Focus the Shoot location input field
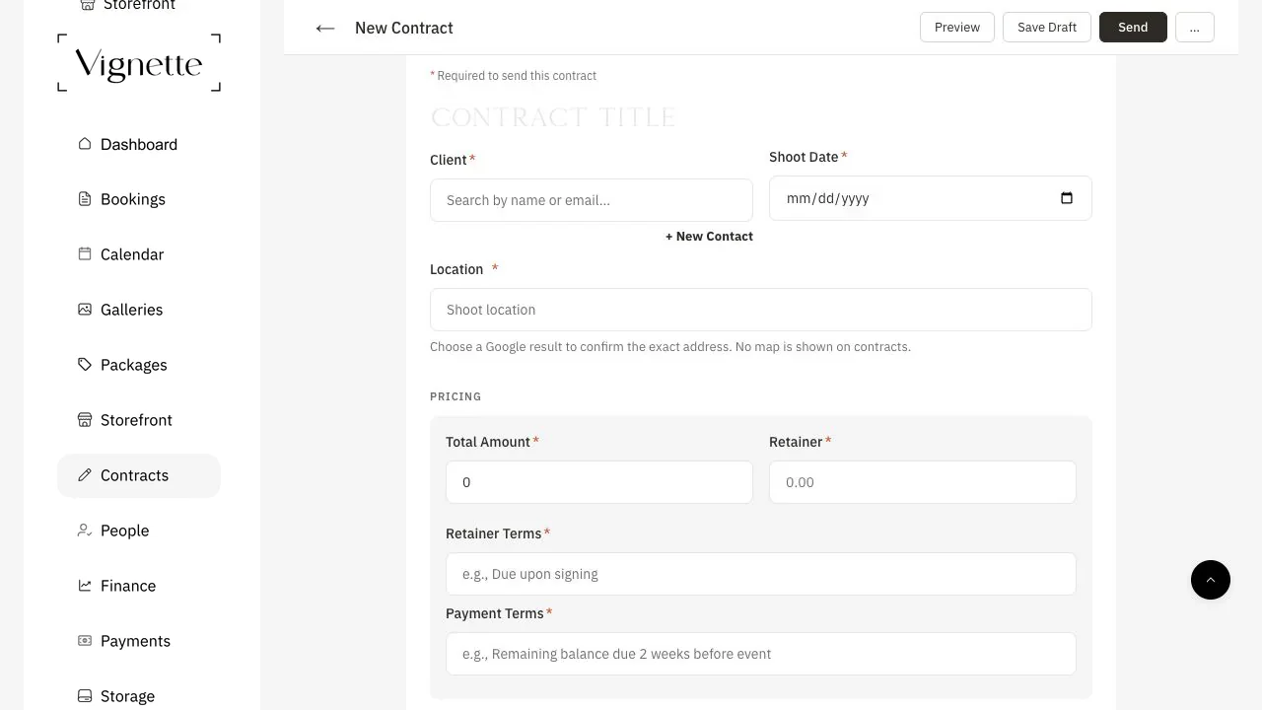 (761, 310)
